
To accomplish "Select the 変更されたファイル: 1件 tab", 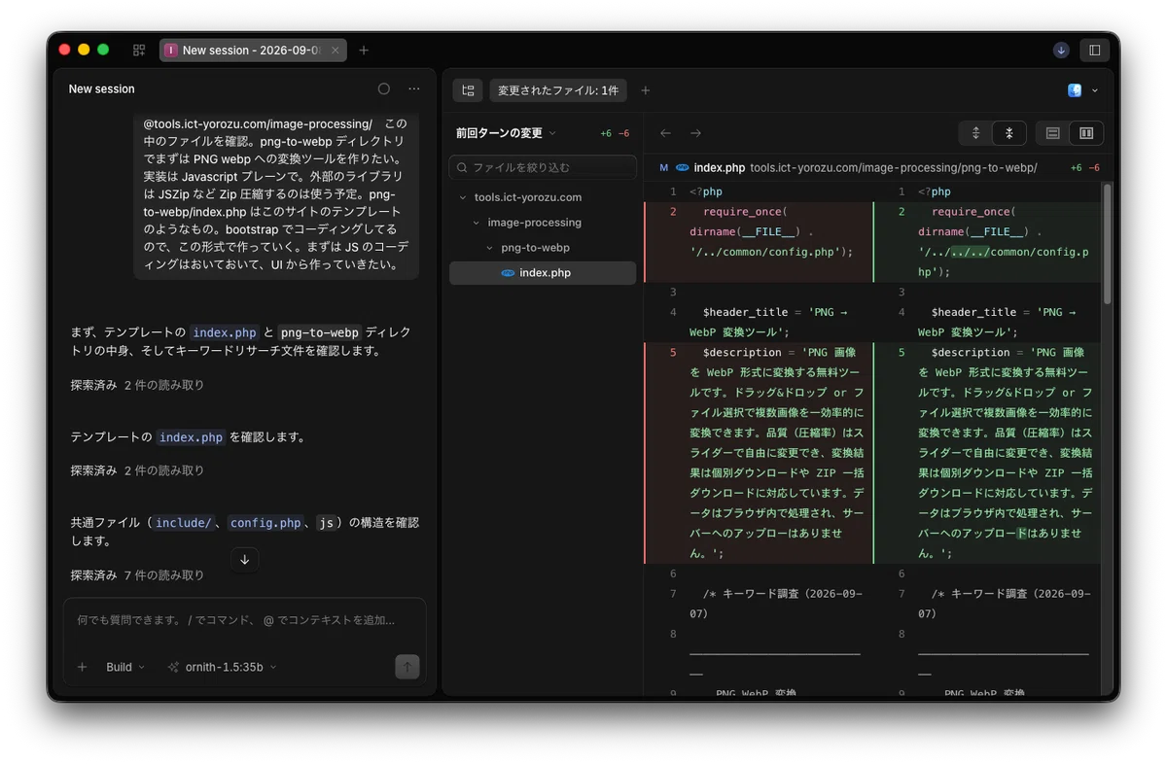I will (558, 90).
